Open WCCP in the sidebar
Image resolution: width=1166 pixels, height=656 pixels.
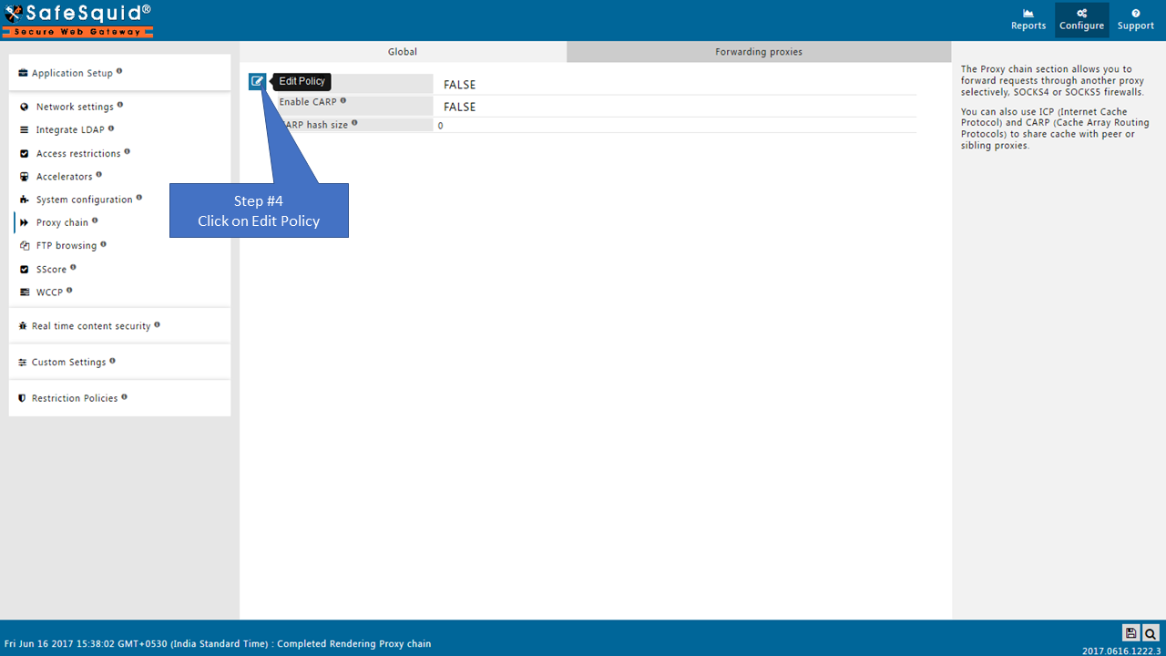pyautogui.click(x=49, y=292)
